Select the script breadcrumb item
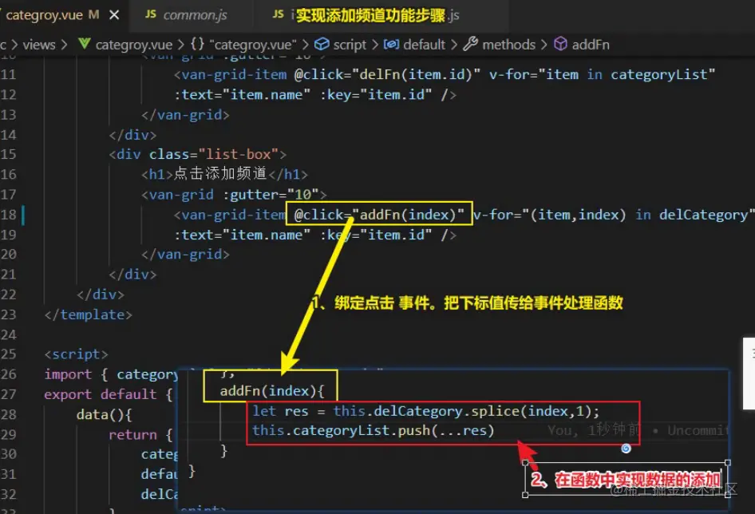 pyautogui.click(x=350, y=45)
